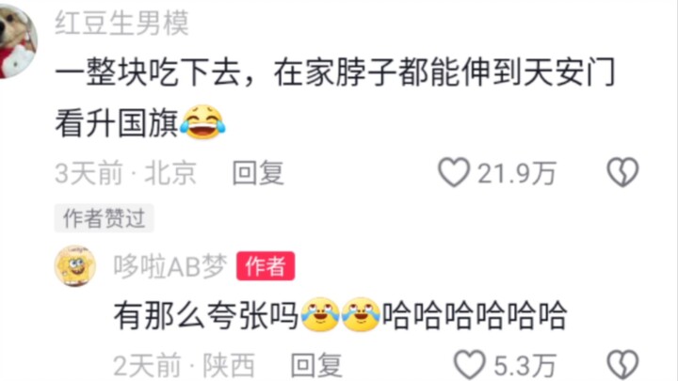678x381 pixels.
Task: Select the reply text 有那么夸张吗
Action: (x=206, y=315)
